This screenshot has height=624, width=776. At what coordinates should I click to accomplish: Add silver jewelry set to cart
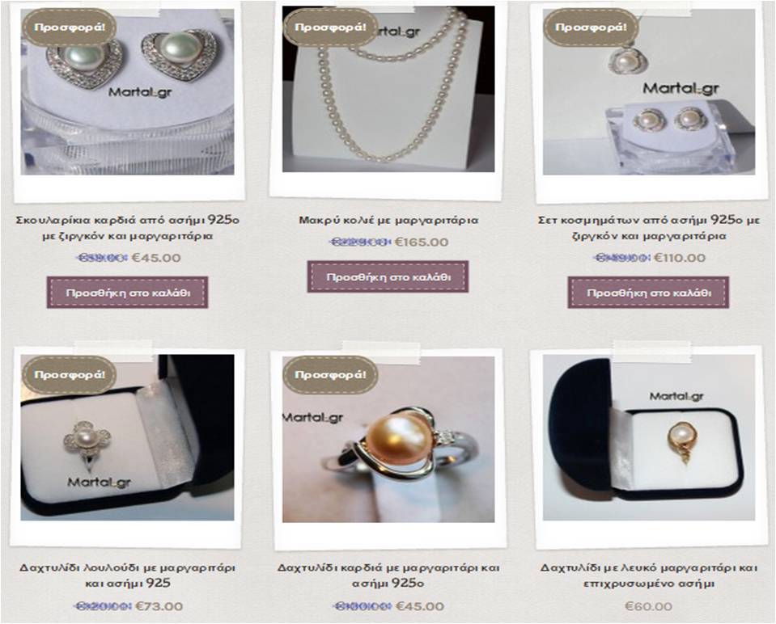[648, 293]
